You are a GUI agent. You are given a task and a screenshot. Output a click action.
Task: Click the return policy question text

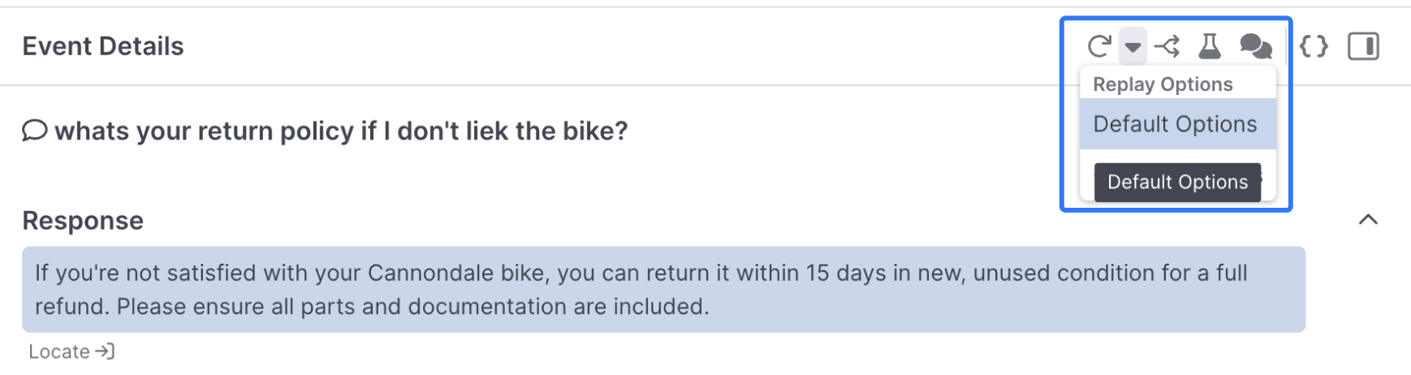click(341, 131)
